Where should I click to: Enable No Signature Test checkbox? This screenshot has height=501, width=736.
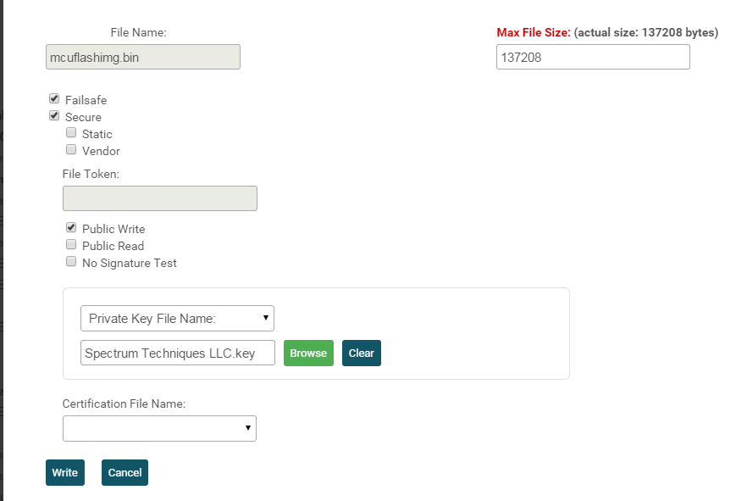pyautogui.click(x=71, y=262)
